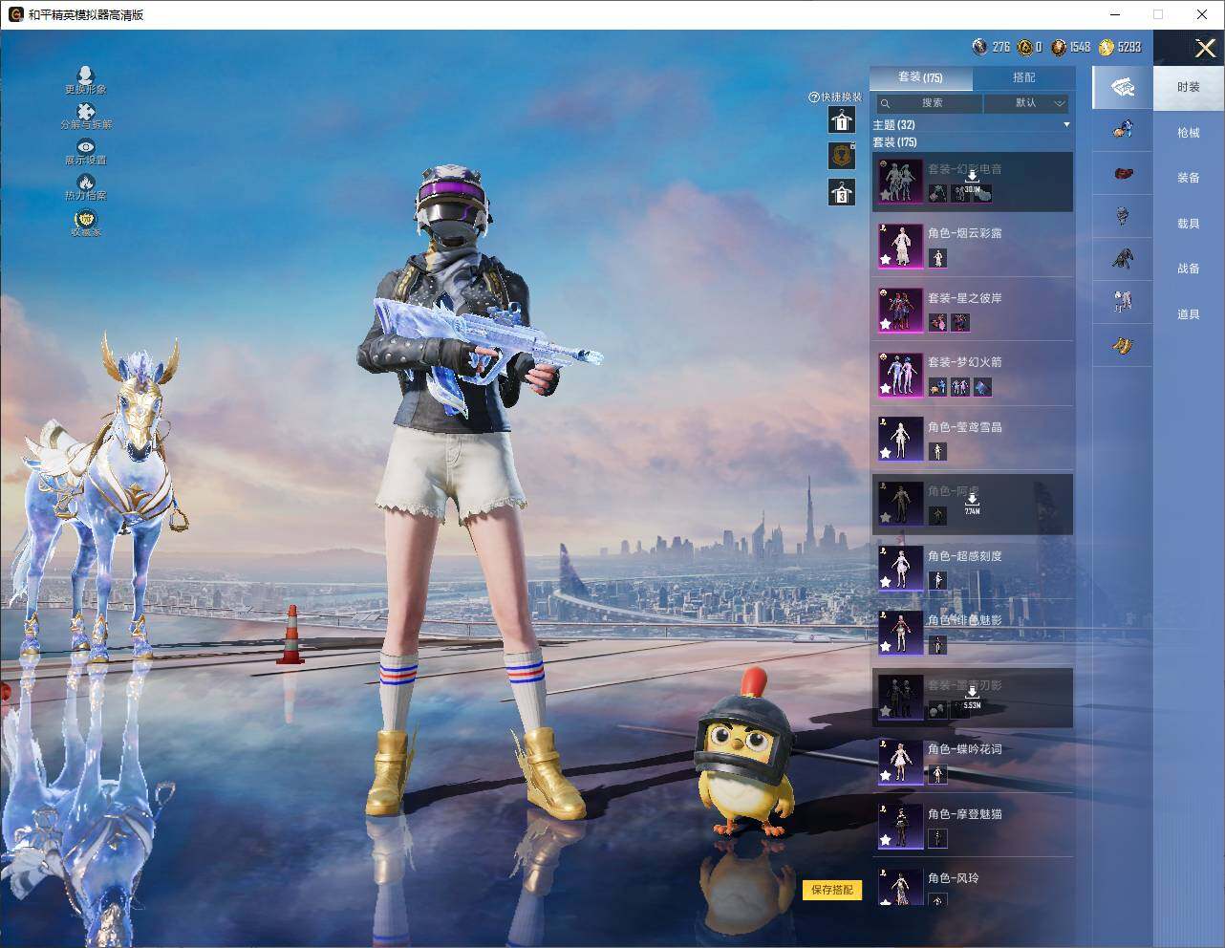
Task: Select the 角色-风玲 outfit name
Action: 953,878
